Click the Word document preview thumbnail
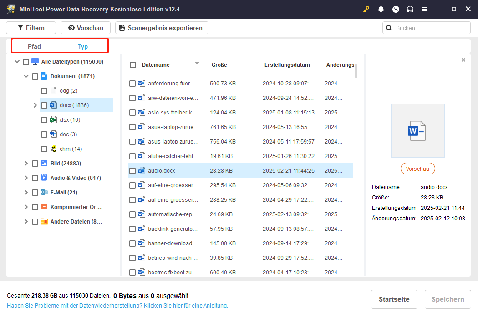The image size is (478, 318). (417, 131)
